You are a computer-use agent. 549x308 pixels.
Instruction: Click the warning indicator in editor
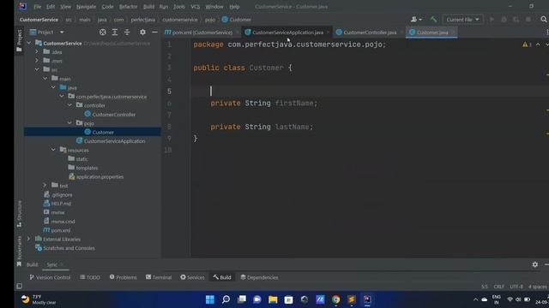click(x=527, y=44)
